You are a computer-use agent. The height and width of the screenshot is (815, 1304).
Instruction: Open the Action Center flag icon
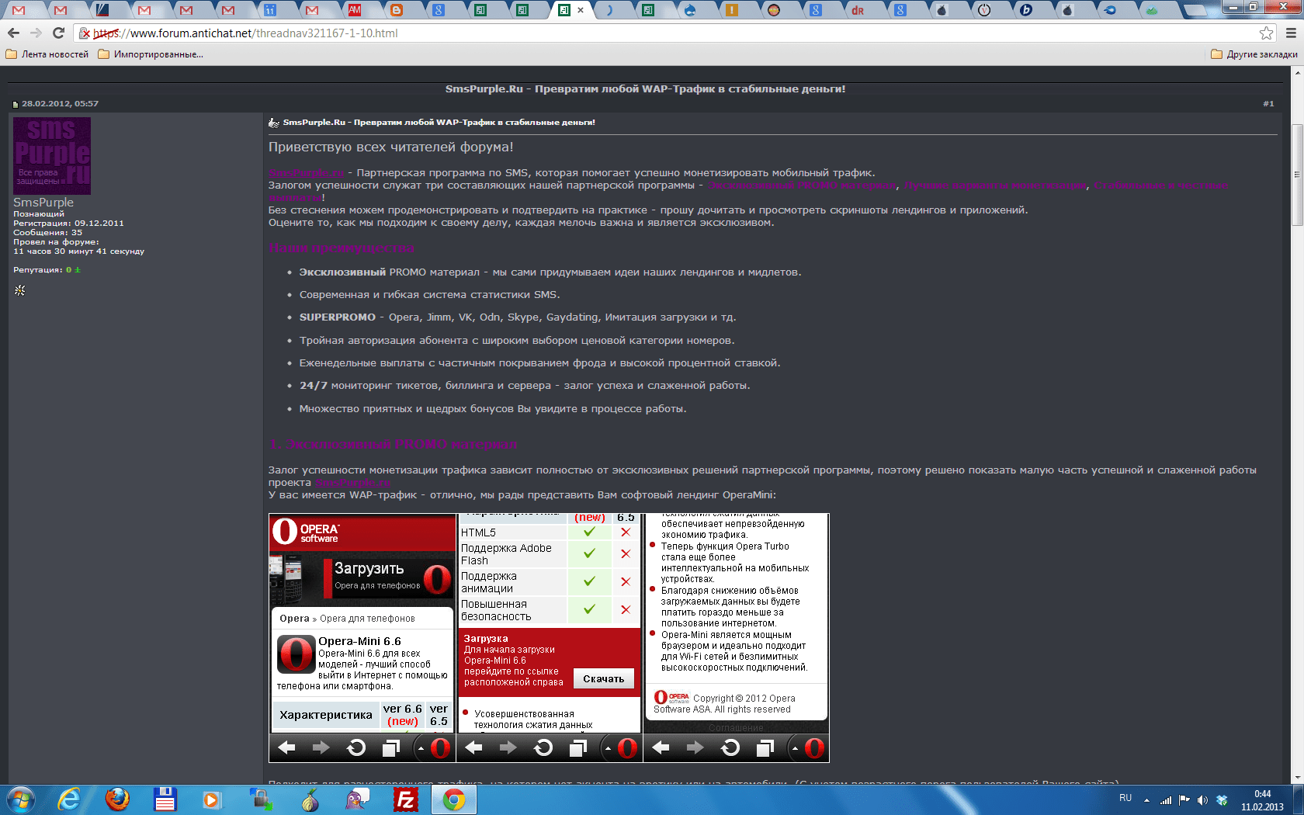(1184, 800)
